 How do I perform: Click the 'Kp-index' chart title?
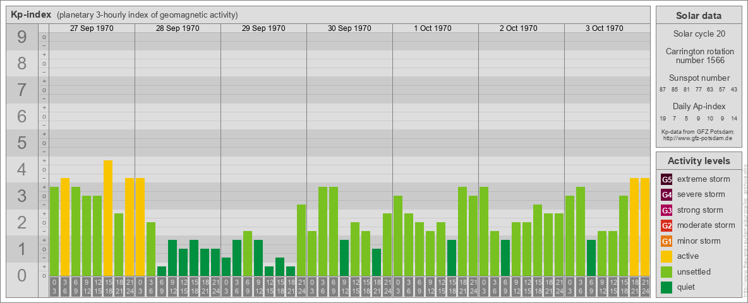pyautogui.click(x=31, y=15)
